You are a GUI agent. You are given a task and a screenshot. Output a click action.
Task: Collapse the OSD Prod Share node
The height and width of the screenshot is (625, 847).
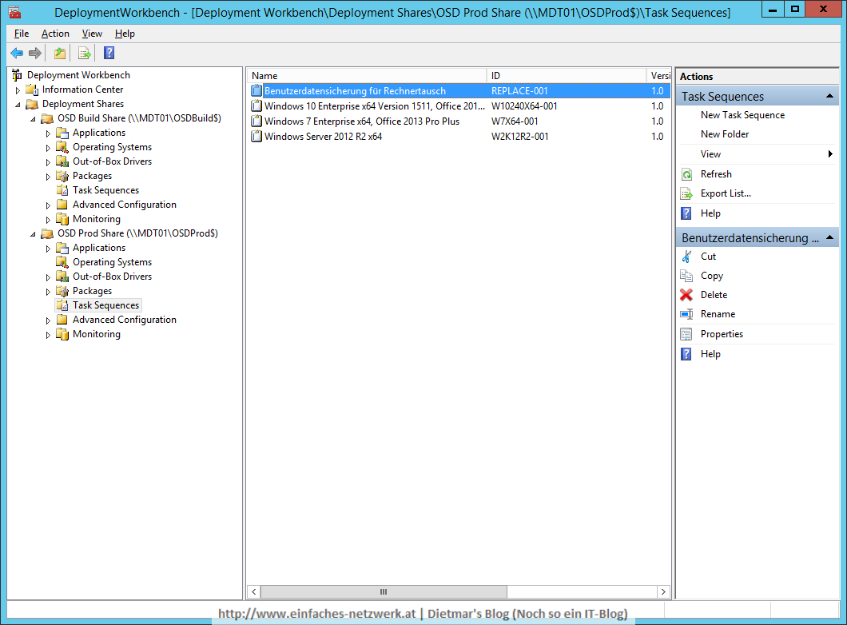pos(33,234)
